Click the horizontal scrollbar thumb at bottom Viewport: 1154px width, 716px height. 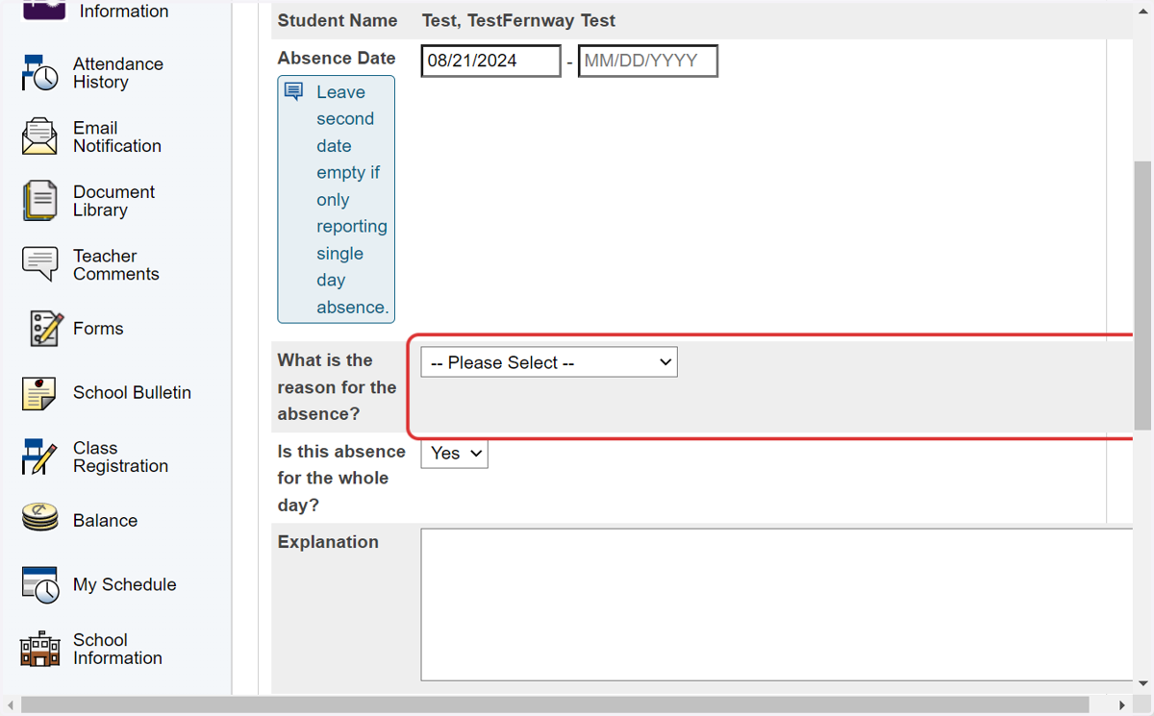click(555, 705)
